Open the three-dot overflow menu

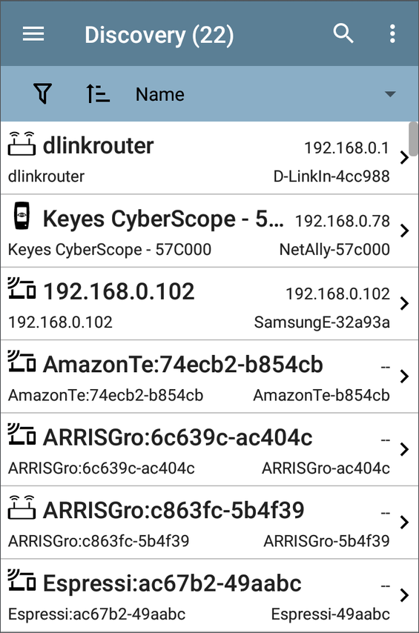click(x=392, y=33)
